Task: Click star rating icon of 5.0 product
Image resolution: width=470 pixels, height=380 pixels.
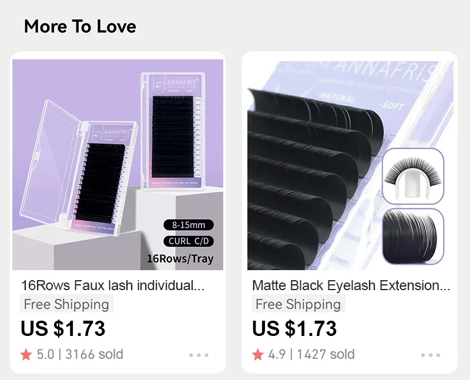Action: coord(26,355)
